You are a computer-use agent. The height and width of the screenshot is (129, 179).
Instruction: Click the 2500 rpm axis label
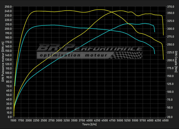44,120
